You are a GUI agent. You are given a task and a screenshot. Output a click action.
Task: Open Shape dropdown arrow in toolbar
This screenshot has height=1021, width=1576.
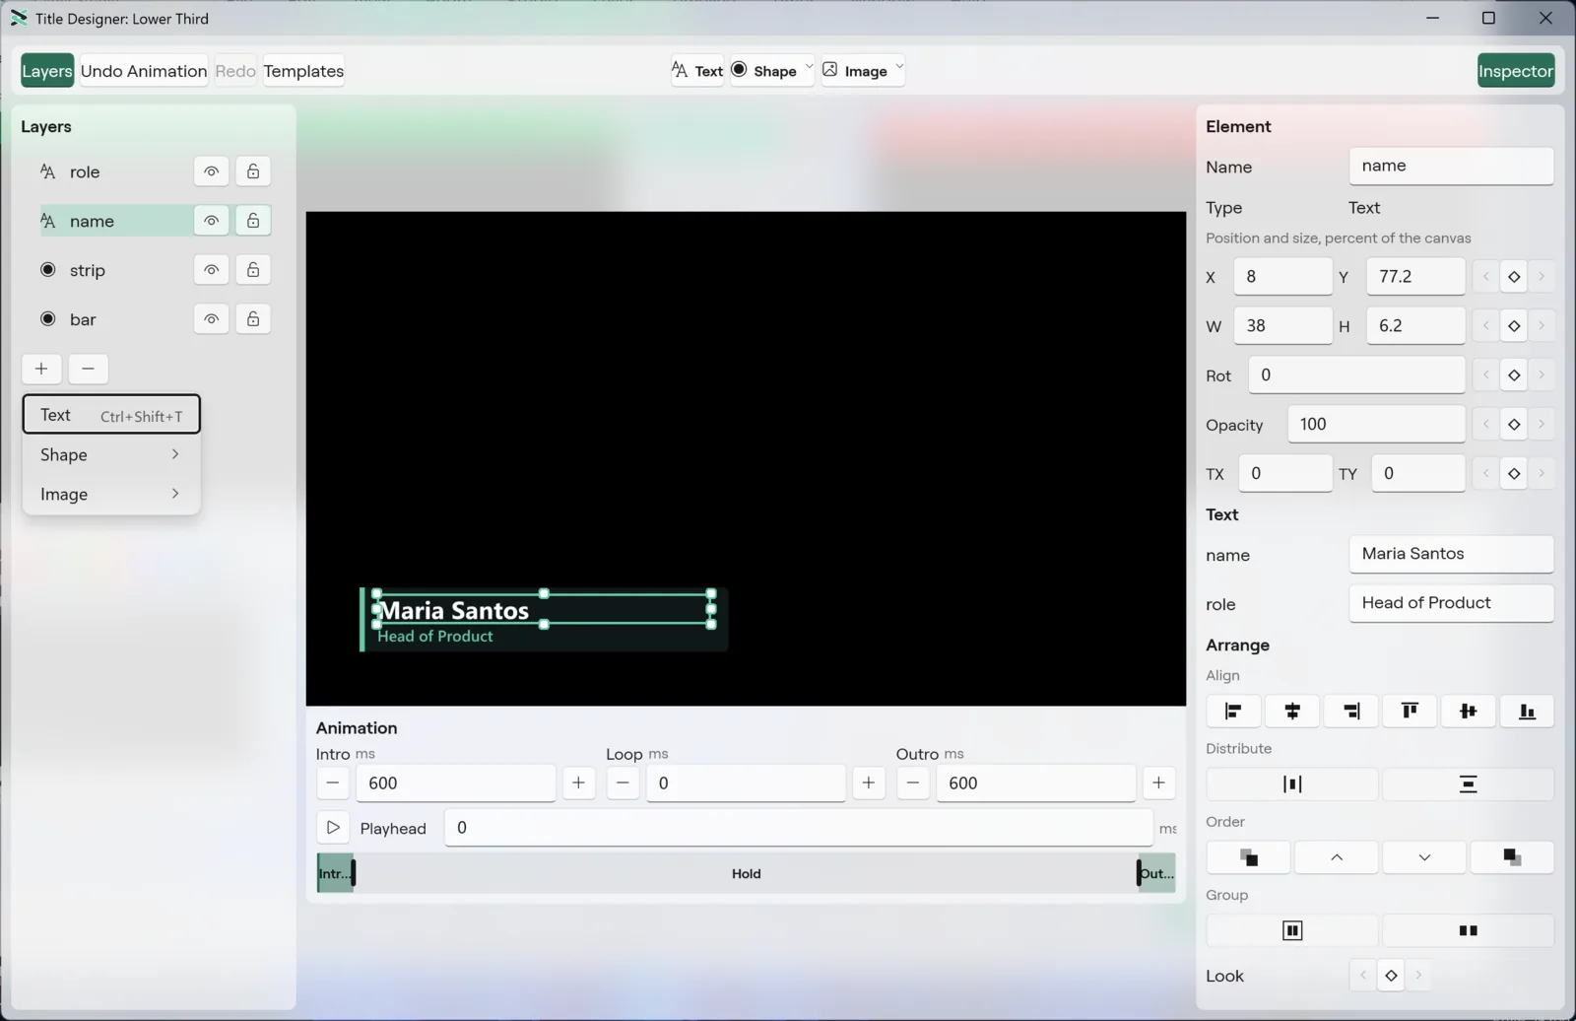[809, 68]
